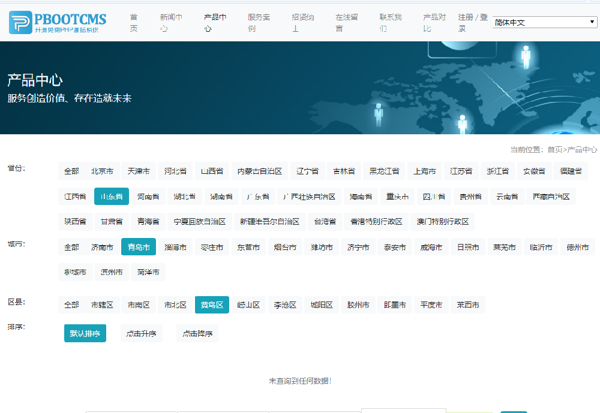The height and width of the screenshot is (413, 600).
Task: Click 首页 in the breadcrumb trail
Action: point(554,150)
